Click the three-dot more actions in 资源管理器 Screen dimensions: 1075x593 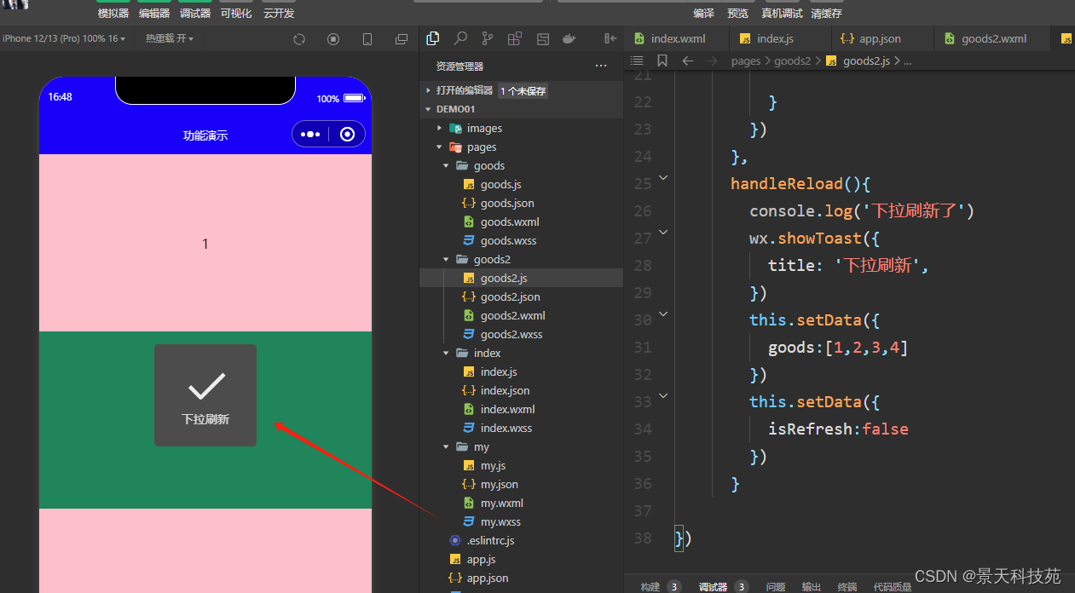(x=601, y=66)
